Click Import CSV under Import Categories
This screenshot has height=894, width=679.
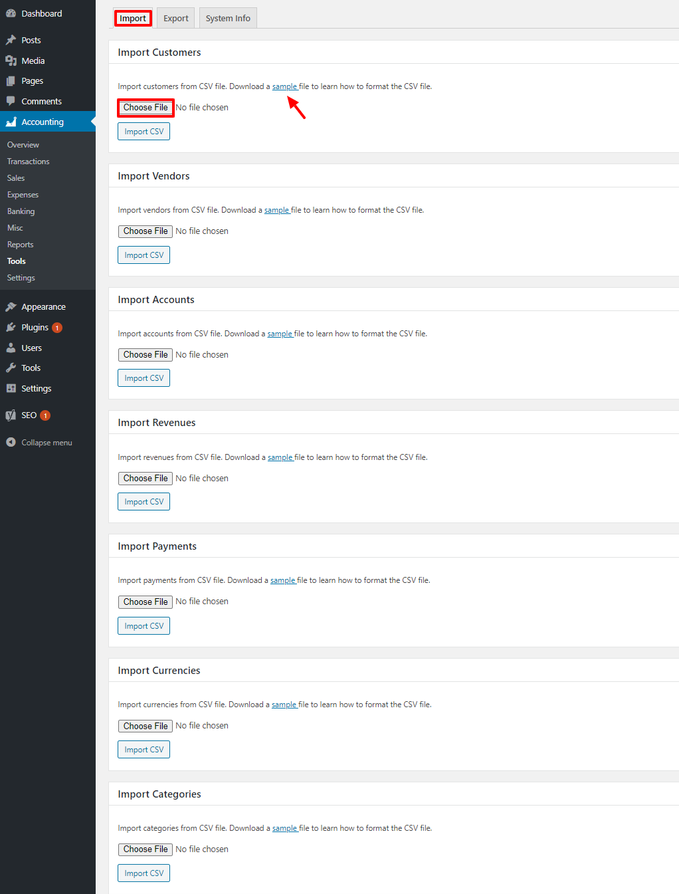tap(144, 873)
